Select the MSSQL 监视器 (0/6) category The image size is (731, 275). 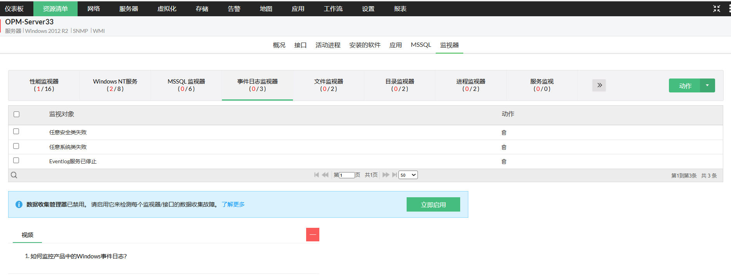186,85
